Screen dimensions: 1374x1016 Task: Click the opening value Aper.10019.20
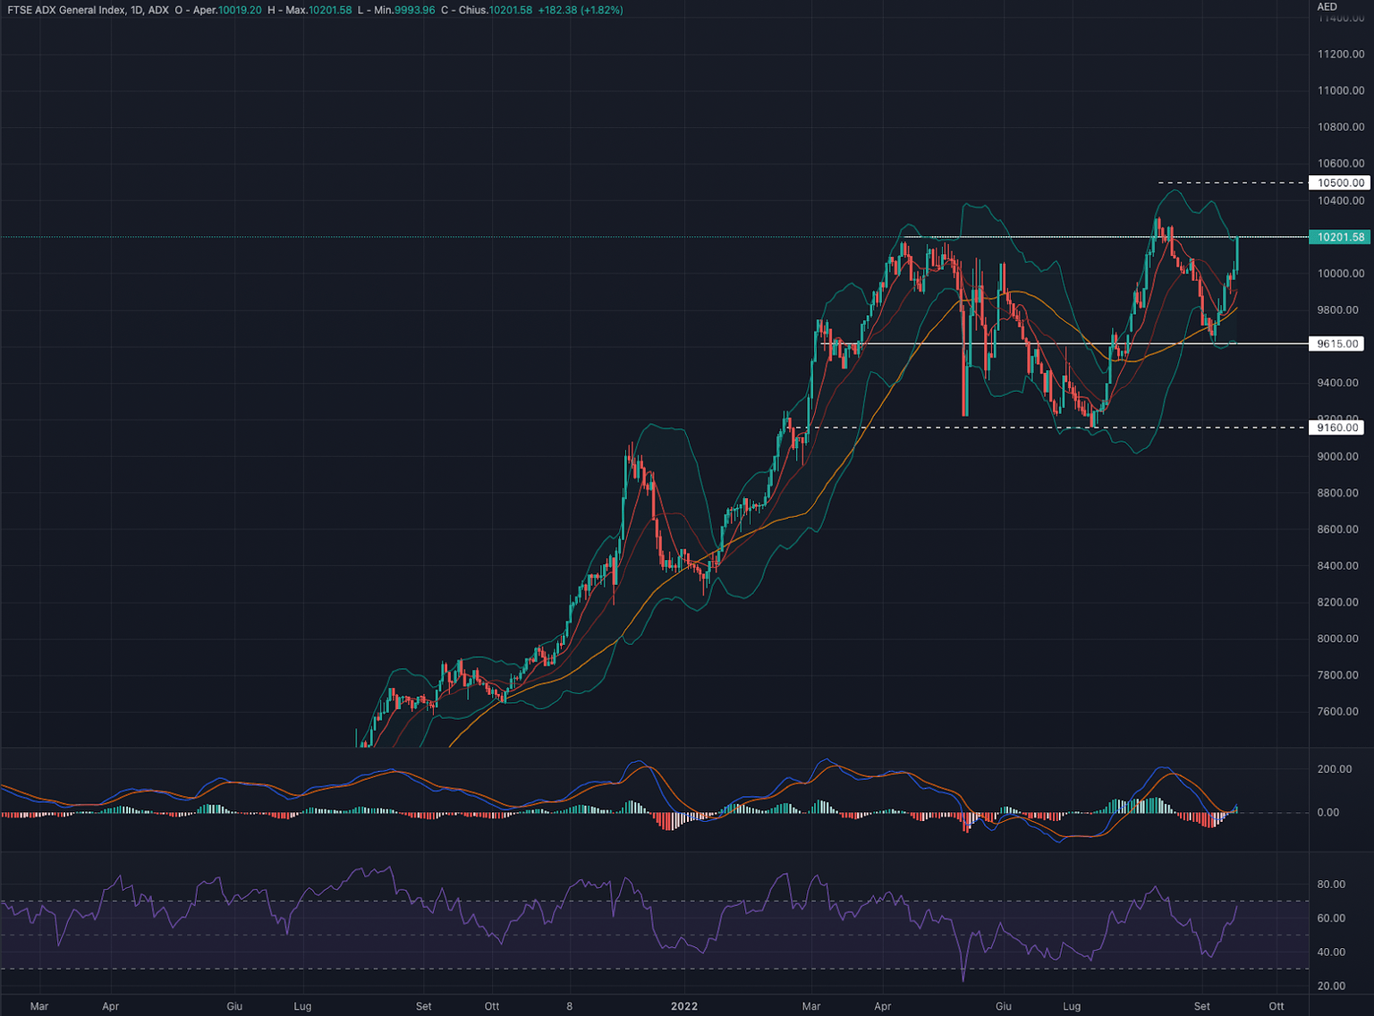point(227,10)
